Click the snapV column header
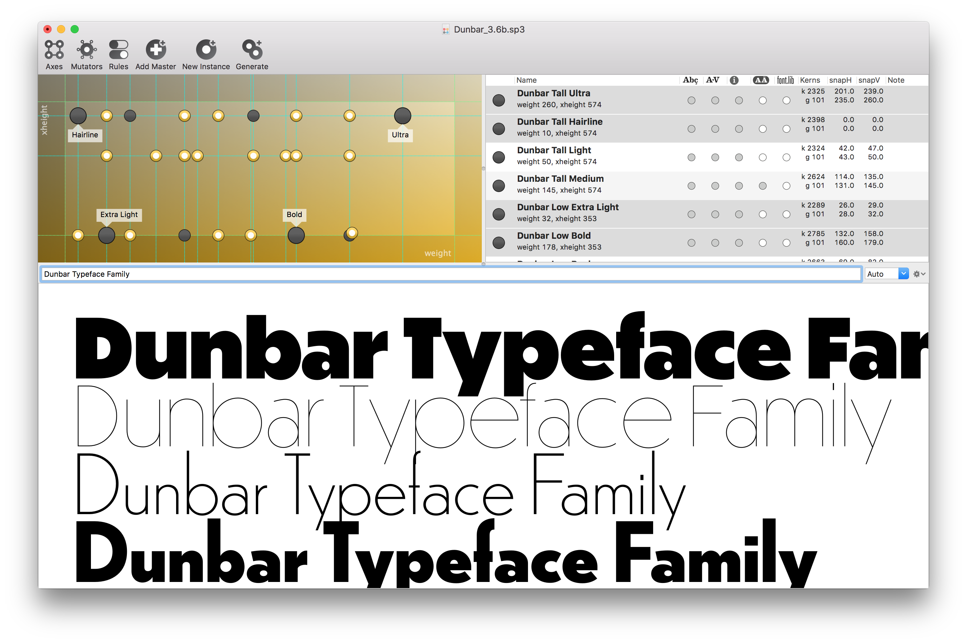967x643 pixels. click(x=869, y=80)
